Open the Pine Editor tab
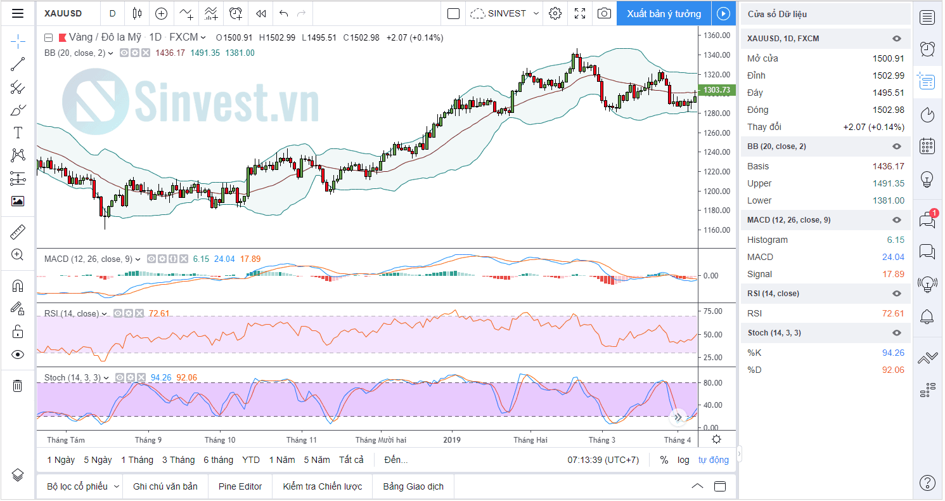The height and width of the screenshot is (501, 945). (x=240, y=486)
